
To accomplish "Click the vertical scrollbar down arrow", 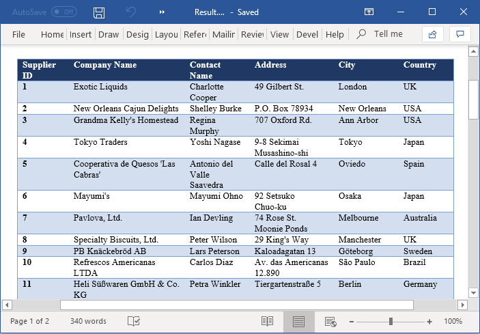I will (x=472, y=292).
